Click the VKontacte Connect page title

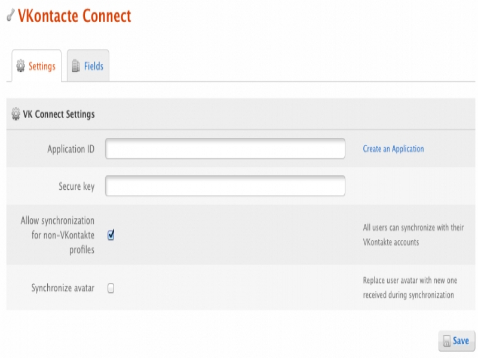click(x=74, y=16)
